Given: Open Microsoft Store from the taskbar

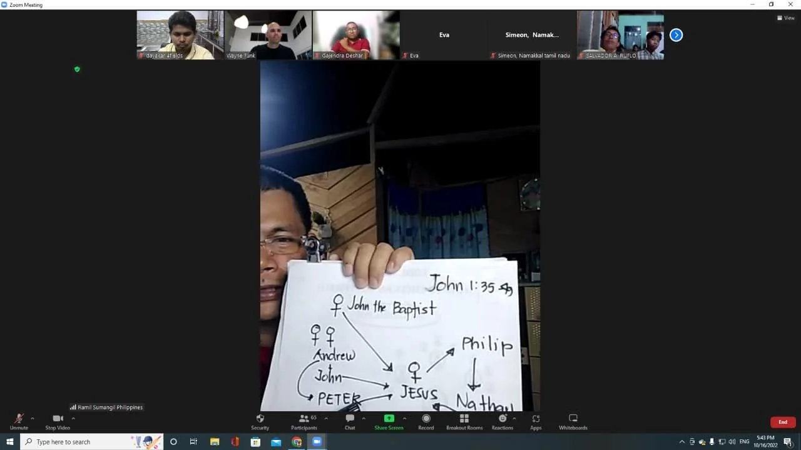Looking at the screenshot, I should [x=255, y=442].
